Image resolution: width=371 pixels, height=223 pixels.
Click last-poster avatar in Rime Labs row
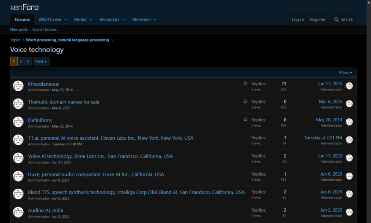point(349,158)
